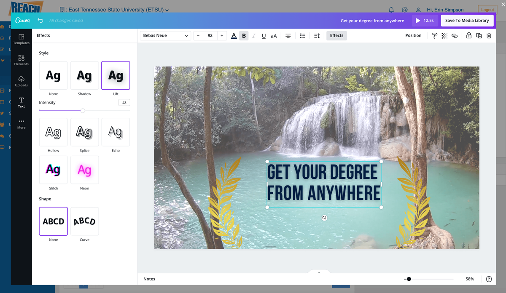Toggle bold formatting
The width and height of the screenshot is (506, 293).
244,36
